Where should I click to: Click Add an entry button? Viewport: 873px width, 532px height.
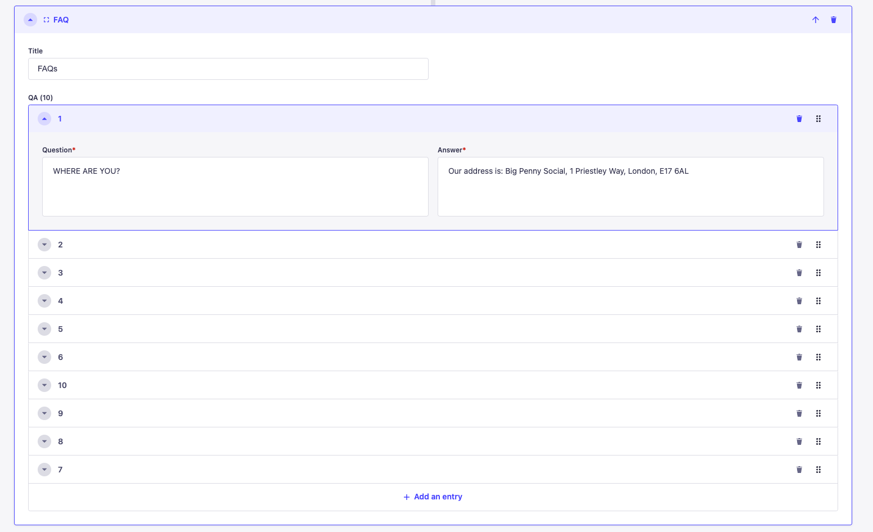433,497
